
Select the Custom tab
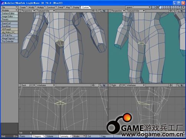[85, 7]
